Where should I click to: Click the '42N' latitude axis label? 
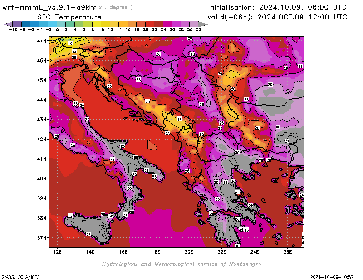tap(42, 140)
